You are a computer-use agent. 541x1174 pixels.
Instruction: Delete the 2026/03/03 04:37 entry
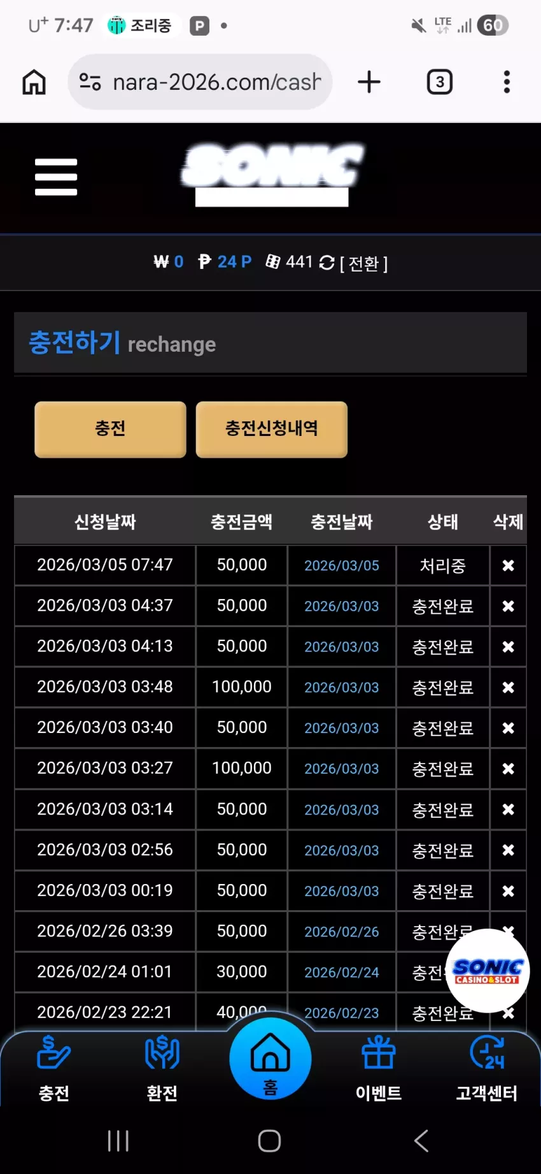point(508,606)
